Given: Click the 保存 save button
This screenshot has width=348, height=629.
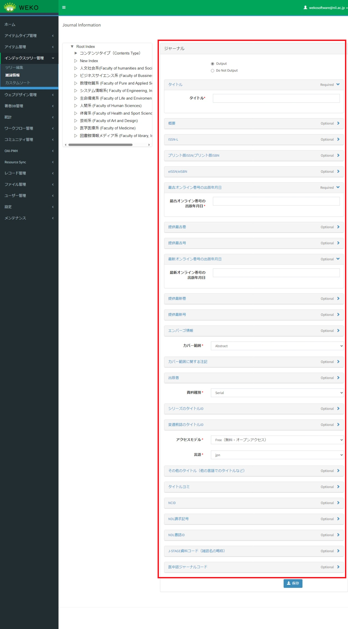Looking at the screenshot, I should (293, 583).
